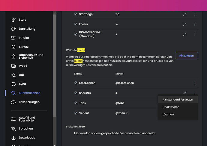Select Suchmaschine magnifier icon
Image resolution: width=207 pixels, height=146 pixels.
coord(13,93)
